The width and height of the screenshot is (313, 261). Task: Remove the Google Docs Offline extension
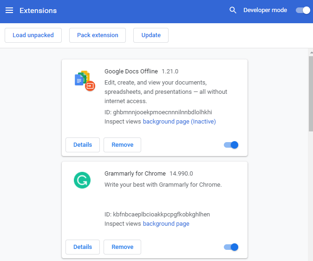pos(122,145)
